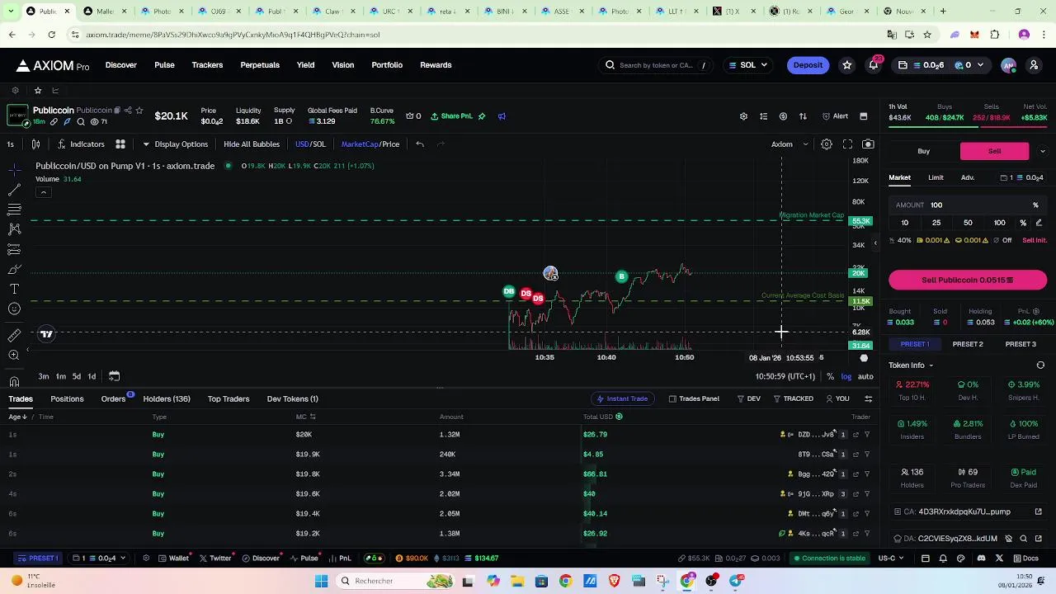1056x594 pixels.
Task: Select the 5d chart time range
Action: tap(77, 376)
